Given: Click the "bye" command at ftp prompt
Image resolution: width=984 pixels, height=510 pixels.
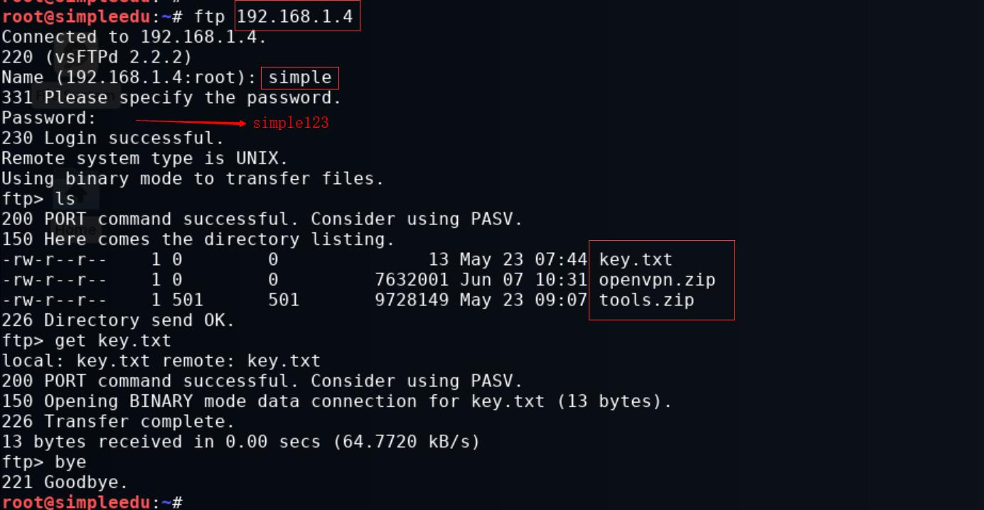Looking at the screenshot, I should (x=70, y=462).
